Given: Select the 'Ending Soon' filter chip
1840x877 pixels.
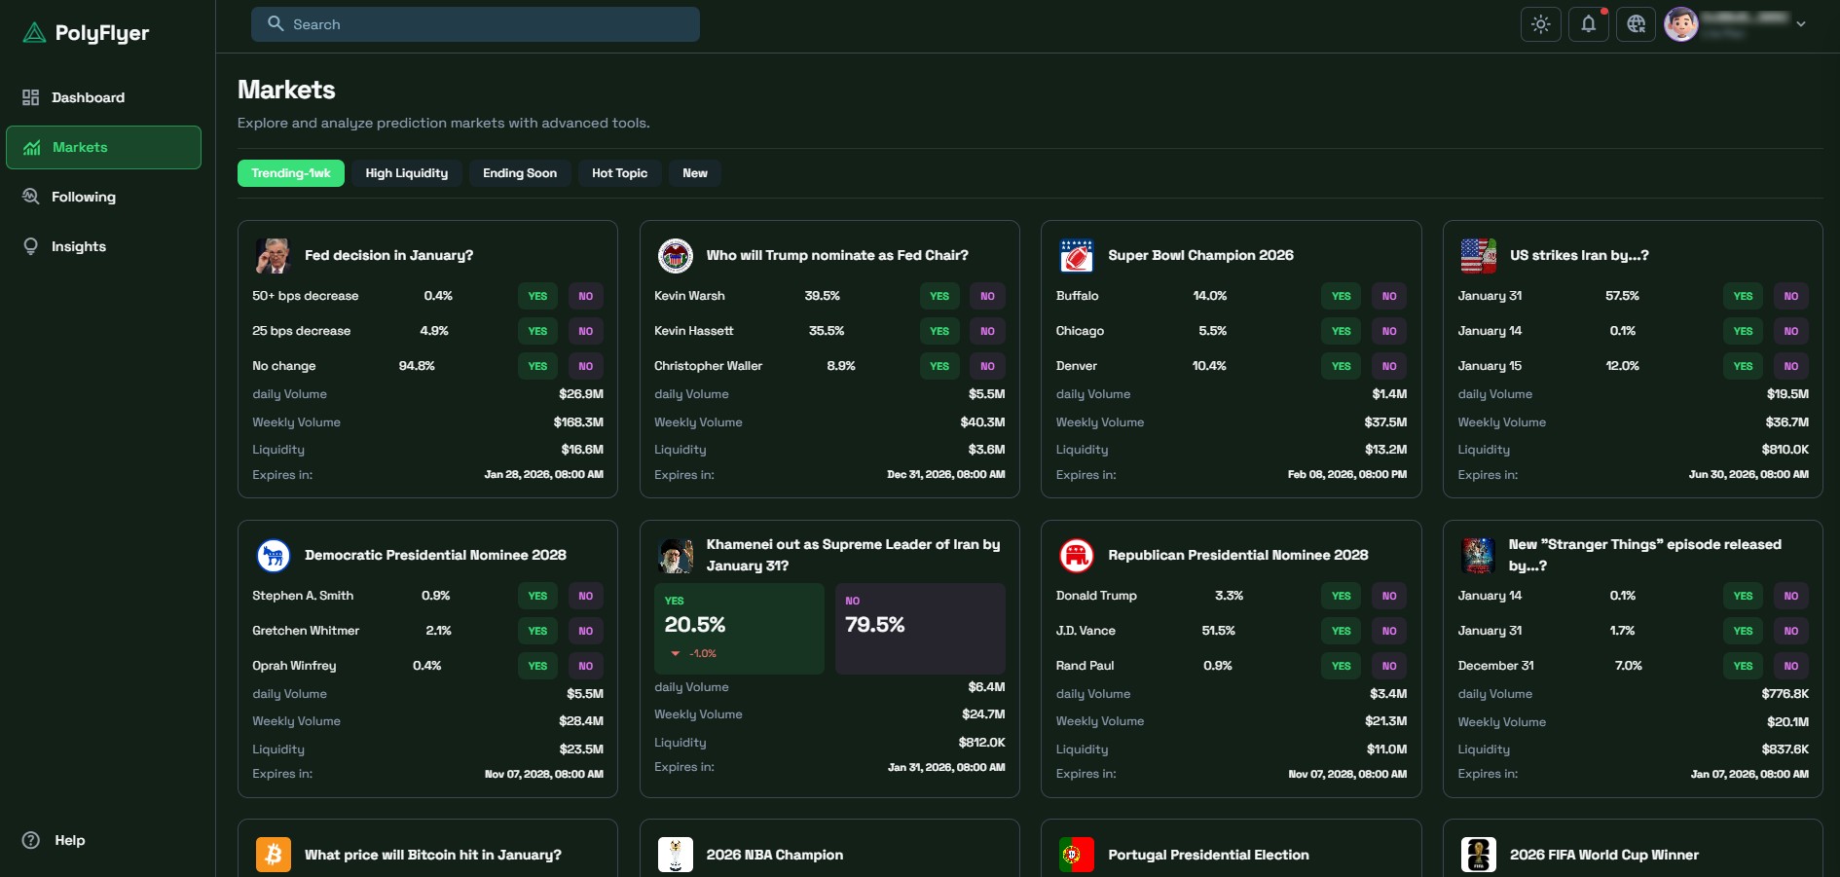Looking at the screenshot, I should tap(520, 173).
